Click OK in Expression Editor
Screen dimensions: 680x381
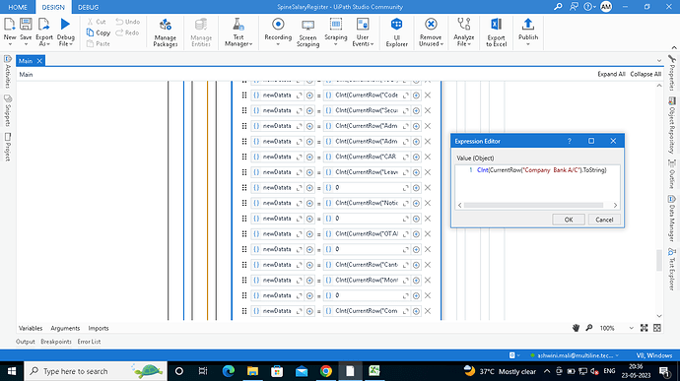(x=569, y=220)
